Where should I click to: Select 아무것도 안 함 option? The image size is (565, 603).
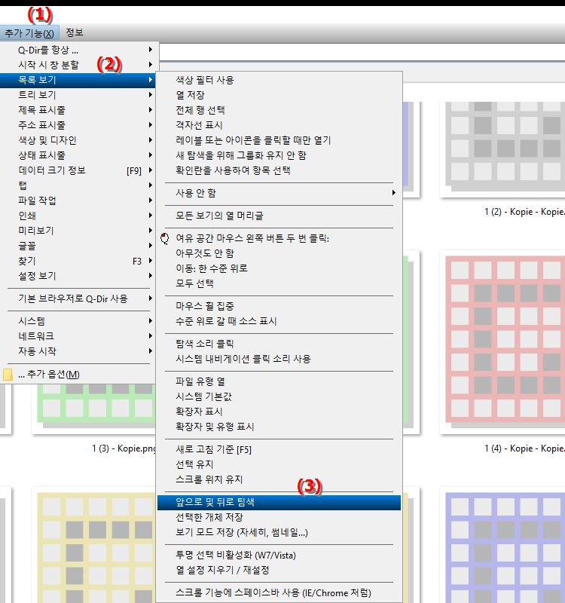click(x=279, y=253)
